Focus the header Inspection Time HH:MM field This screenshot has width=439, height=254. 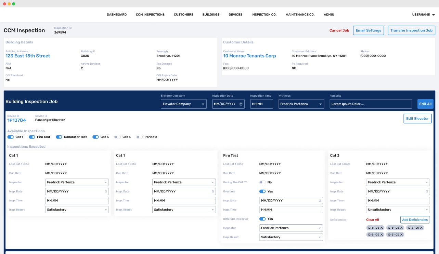(x=261, y=104)
